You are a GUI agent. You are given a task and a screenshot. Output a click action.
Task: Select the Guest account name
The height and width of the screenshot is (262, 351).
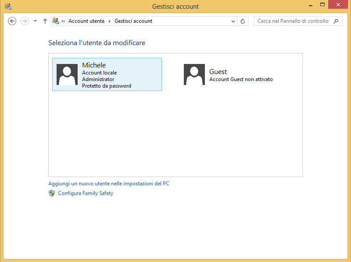coord(218,72)
